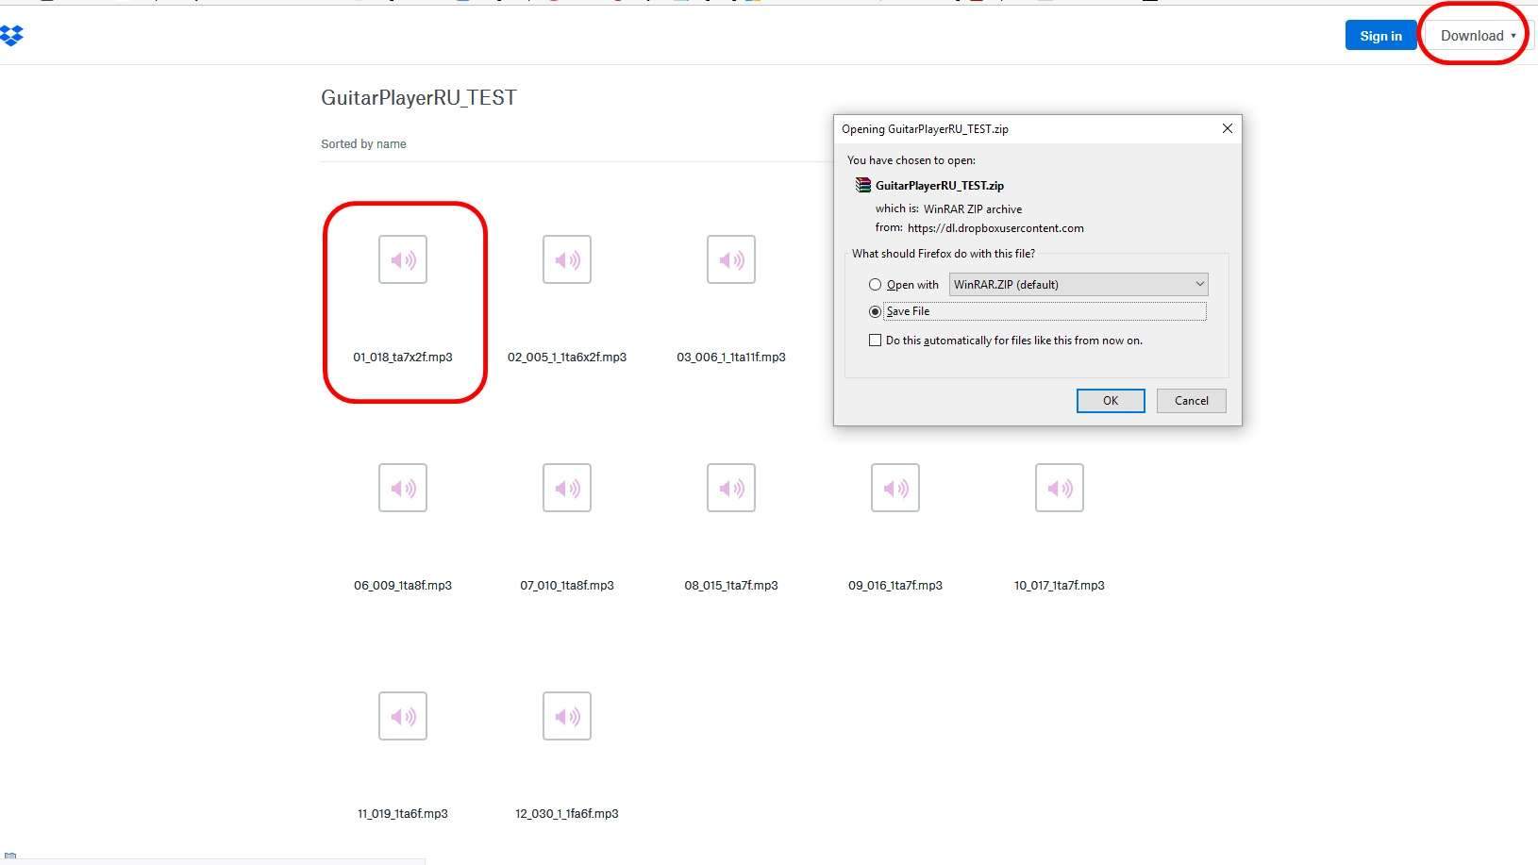Click file name 06_009_1ta8f.mp3

pyautogui.click(x=403, y=586)
